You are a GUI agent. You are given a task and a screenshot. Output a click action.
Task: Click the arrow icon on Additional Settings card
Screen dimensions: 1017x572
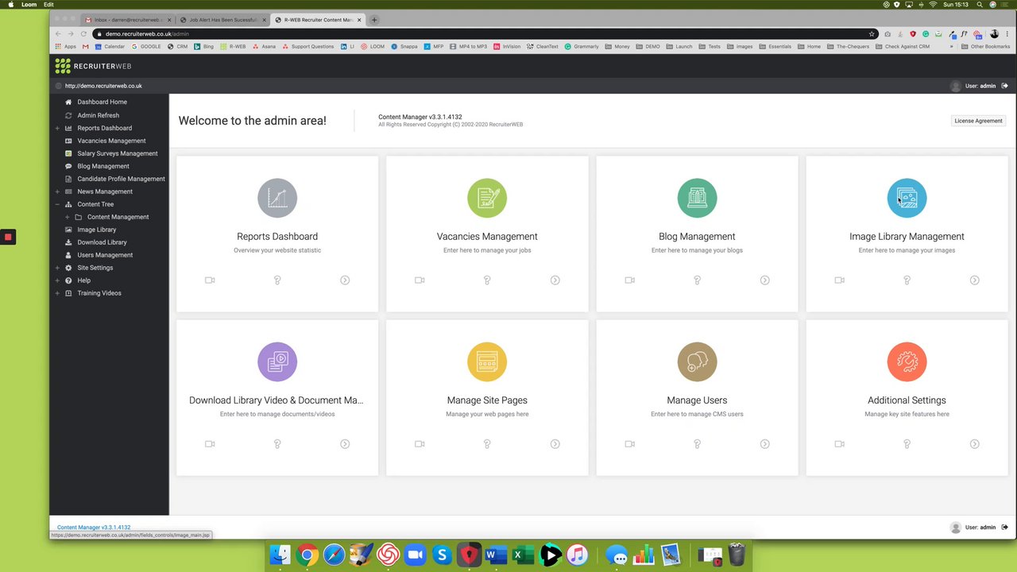(974, 443)
